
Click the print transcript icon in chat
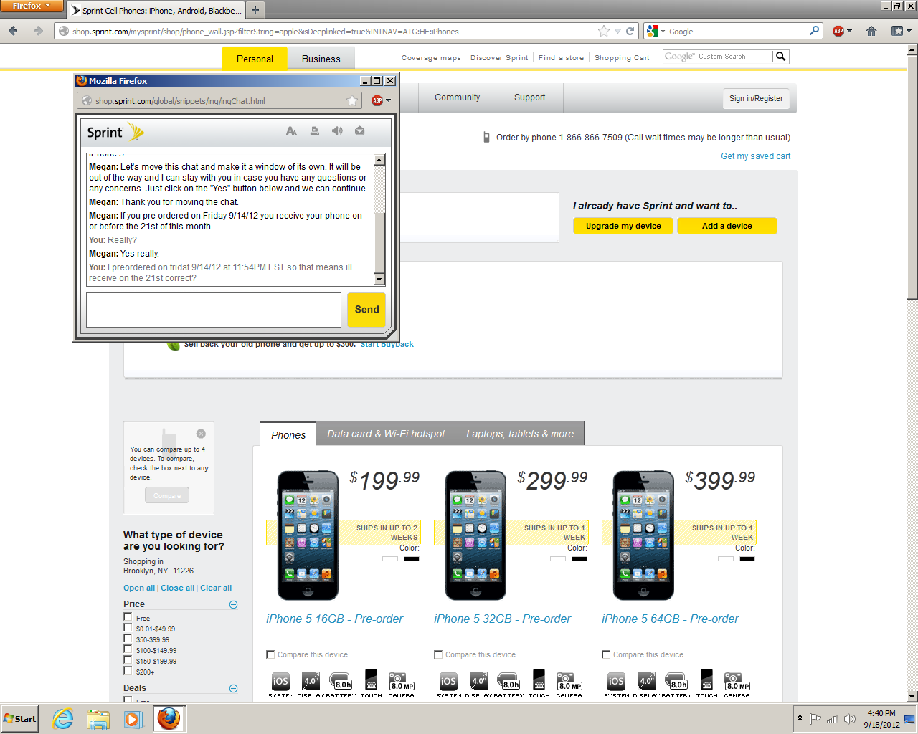click(314, 131)
